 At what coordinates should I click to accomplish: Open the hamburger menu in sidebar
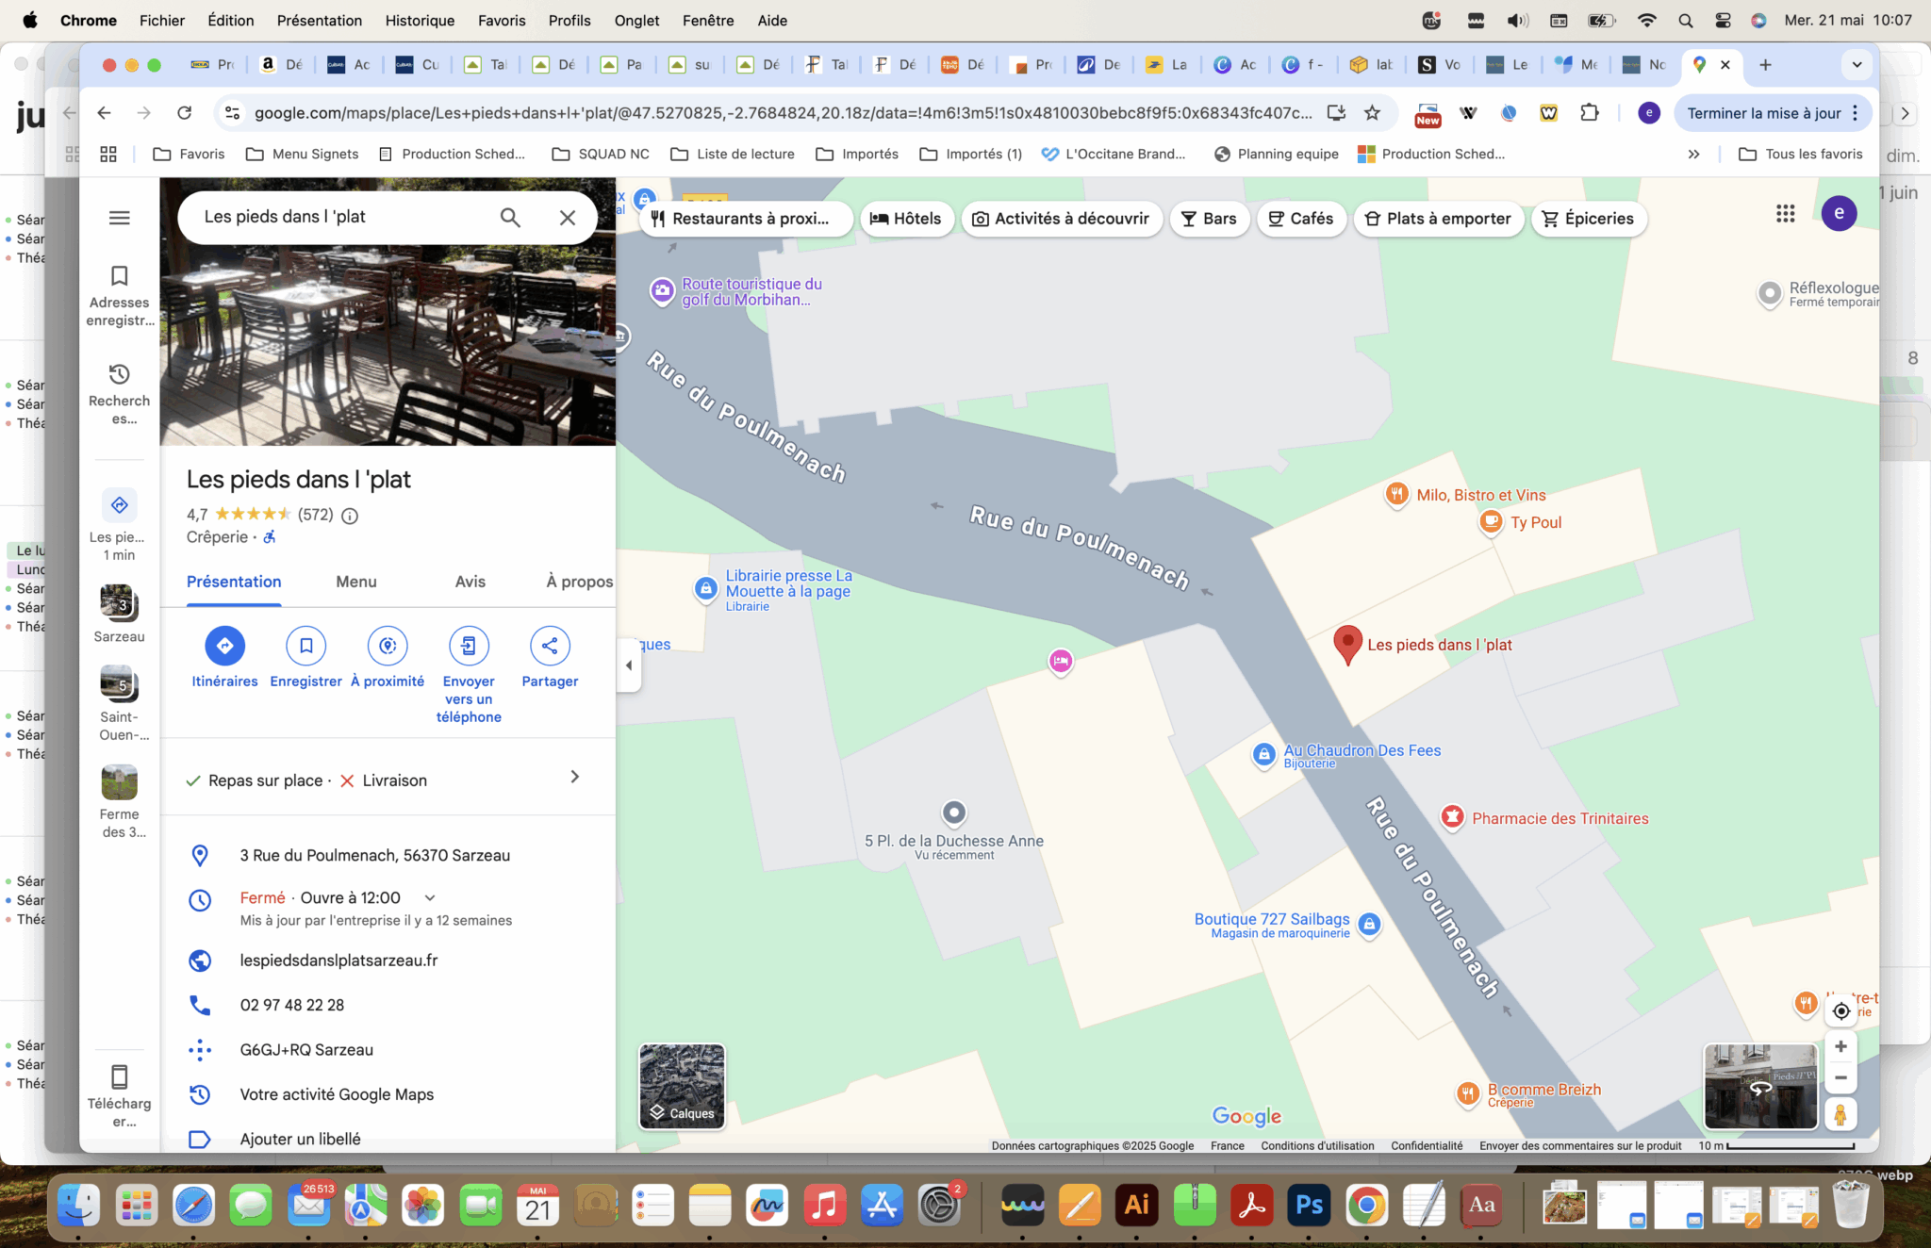click(119, 218)
